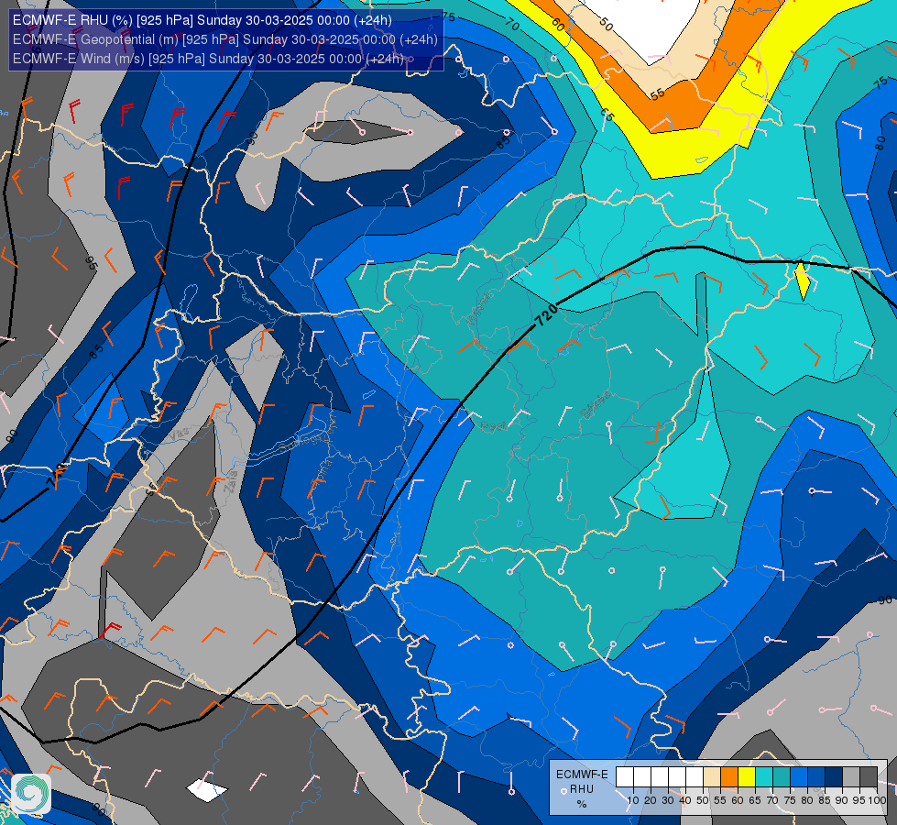Viewport: 897px width, 825px height.
Task: Pick the yellow 60–65 legend swatch
Action: [x=747, y=777]
